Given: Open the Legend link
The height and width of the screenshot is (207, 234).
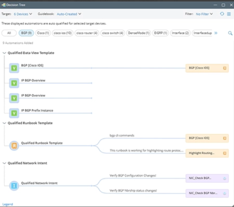Looking at the screenshot, I should coord(8,204).
